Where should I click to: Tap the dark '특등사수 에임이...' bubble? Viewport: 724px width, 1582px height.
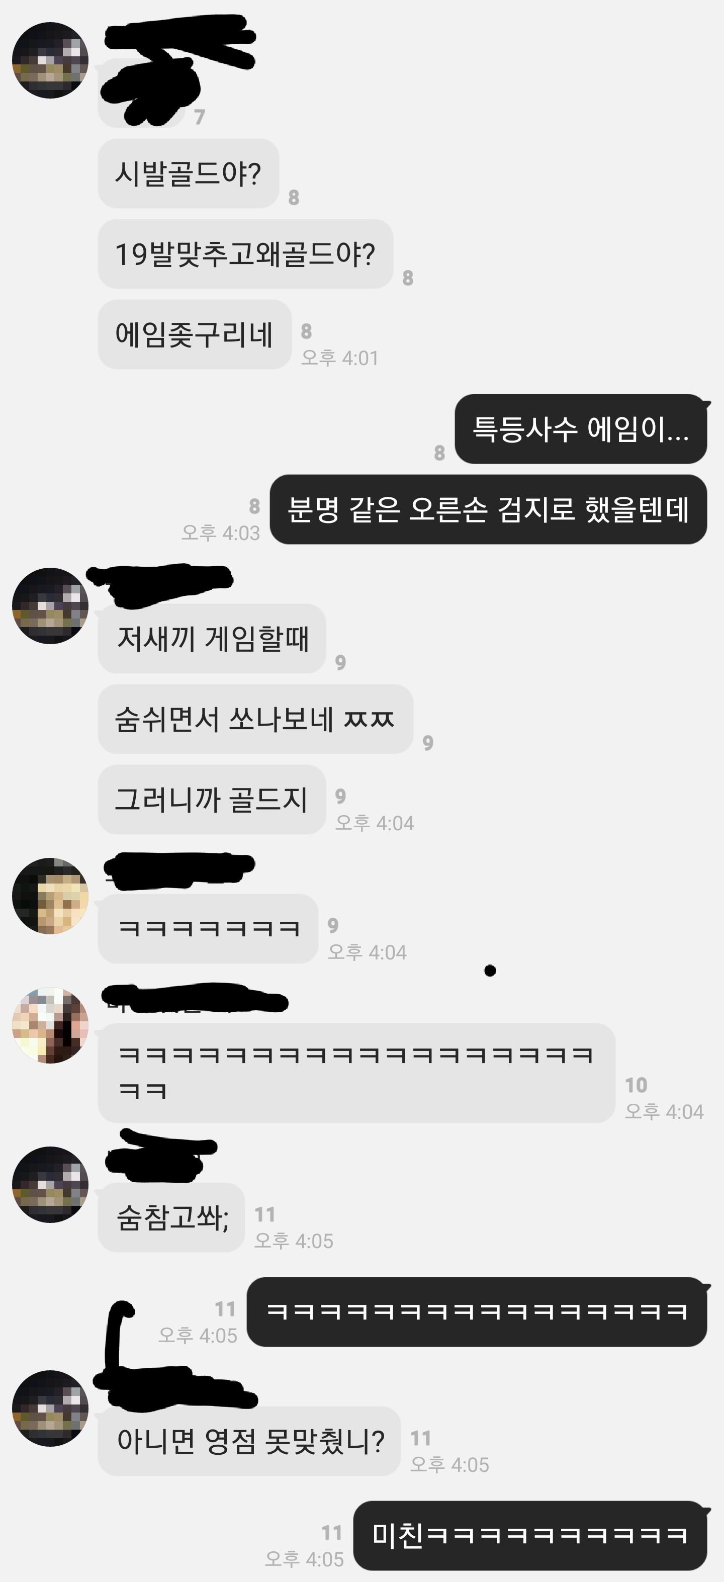pyautogui.click(x=581, y=428)
